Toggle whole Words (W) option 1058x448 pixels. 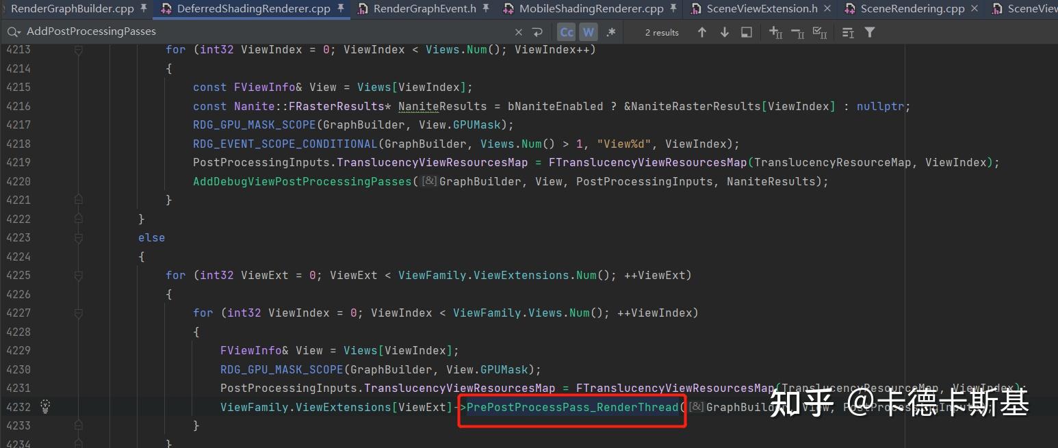(x=589, y=32)
